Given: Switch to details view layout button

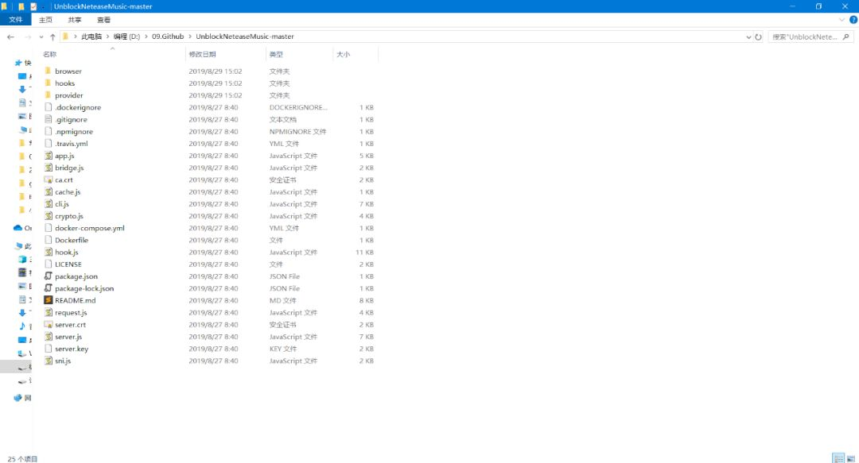Looking at the screenshot, I should tap(838, 458).
